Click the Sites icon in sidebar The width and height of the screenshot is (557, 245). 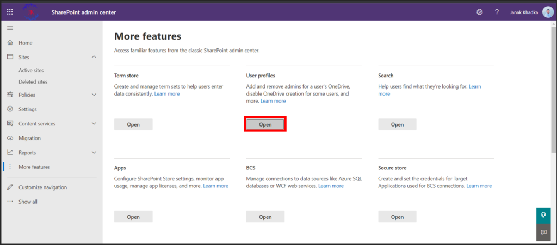click(x=10, y=57)
